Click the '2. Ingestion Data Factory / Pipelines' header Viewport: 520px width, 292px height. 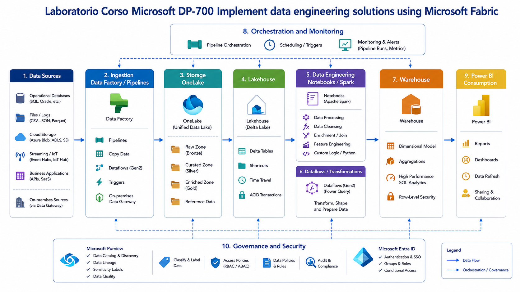click(x=120, y=79)
